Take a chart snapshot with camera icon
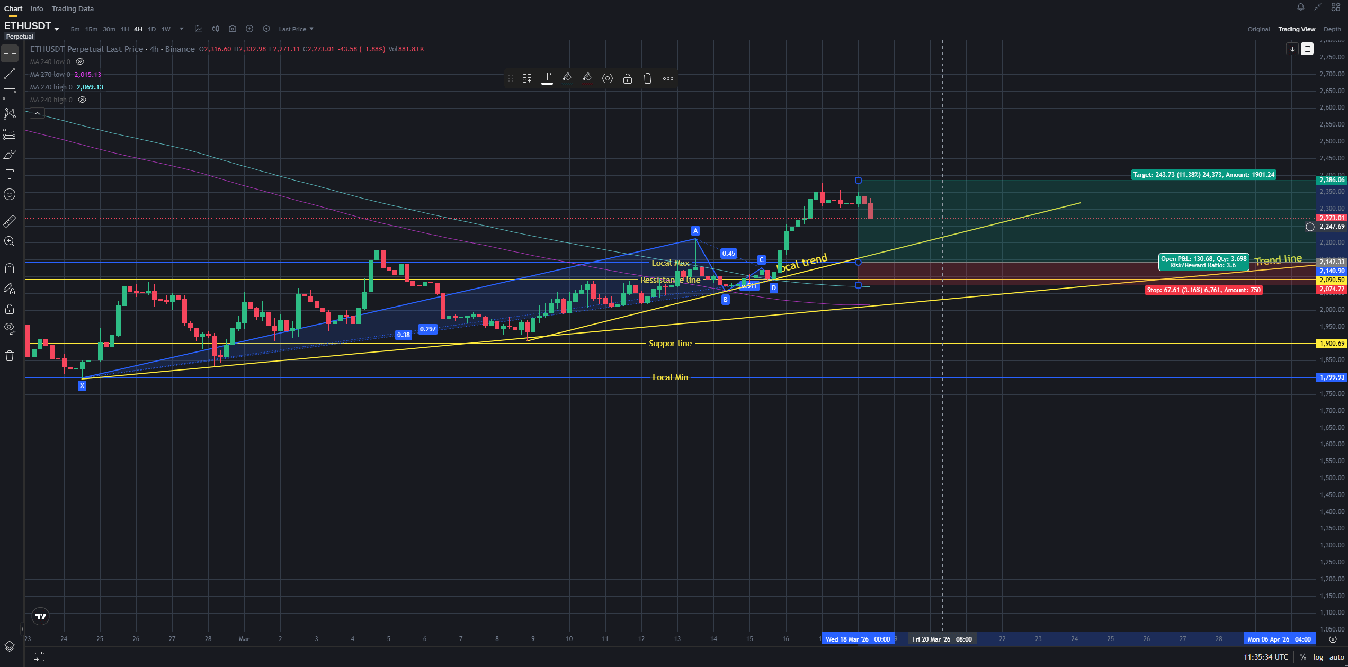 pyautogui.click(x=233, y=29)
